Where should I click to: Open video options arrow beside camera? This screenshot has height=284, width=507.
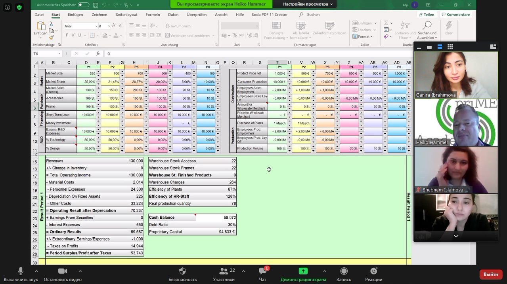click(x=80, y=271)
